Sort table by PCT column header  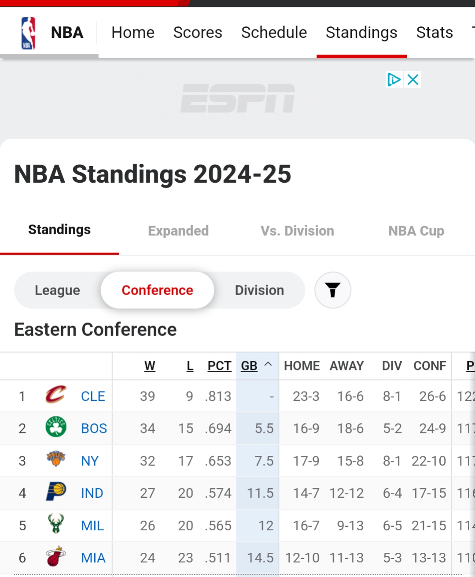(x=219, y=366)
